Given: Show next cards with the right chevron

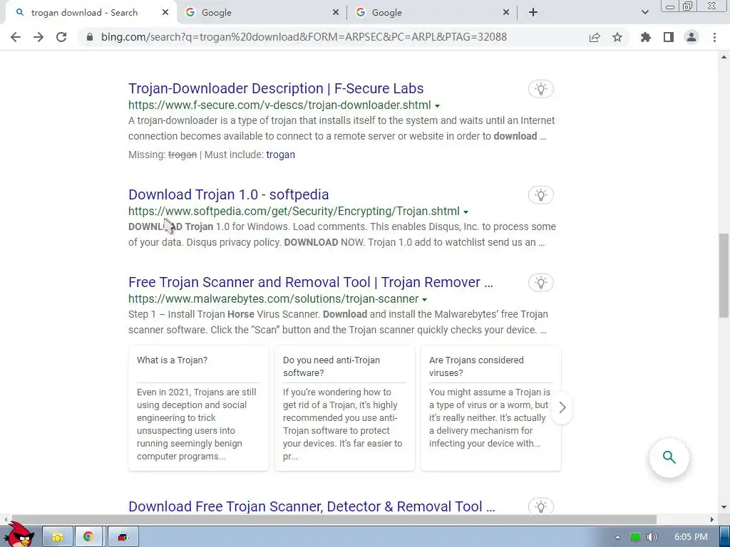Looking at the screenshot, I should click(562, 407).
